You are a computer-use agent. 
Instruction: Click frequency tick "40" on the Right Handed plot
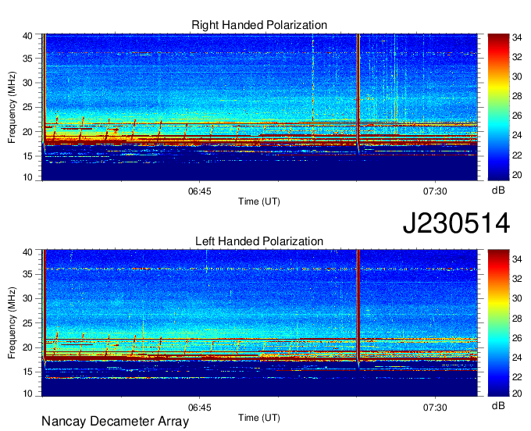(28, 36)
